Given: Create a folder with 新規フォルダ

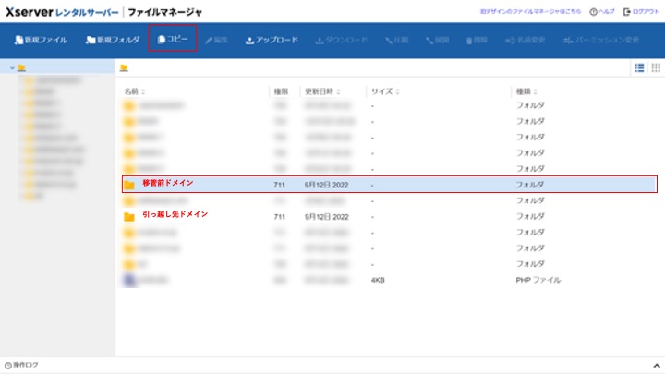Looking at the screenshot, I should point(113,40).
